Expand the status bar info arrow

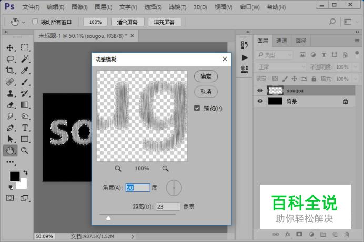point(133,236)
